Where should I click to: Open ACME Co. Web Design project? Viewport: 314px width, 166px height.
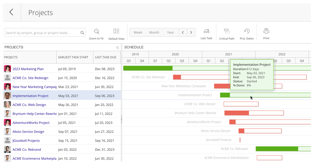29,105
